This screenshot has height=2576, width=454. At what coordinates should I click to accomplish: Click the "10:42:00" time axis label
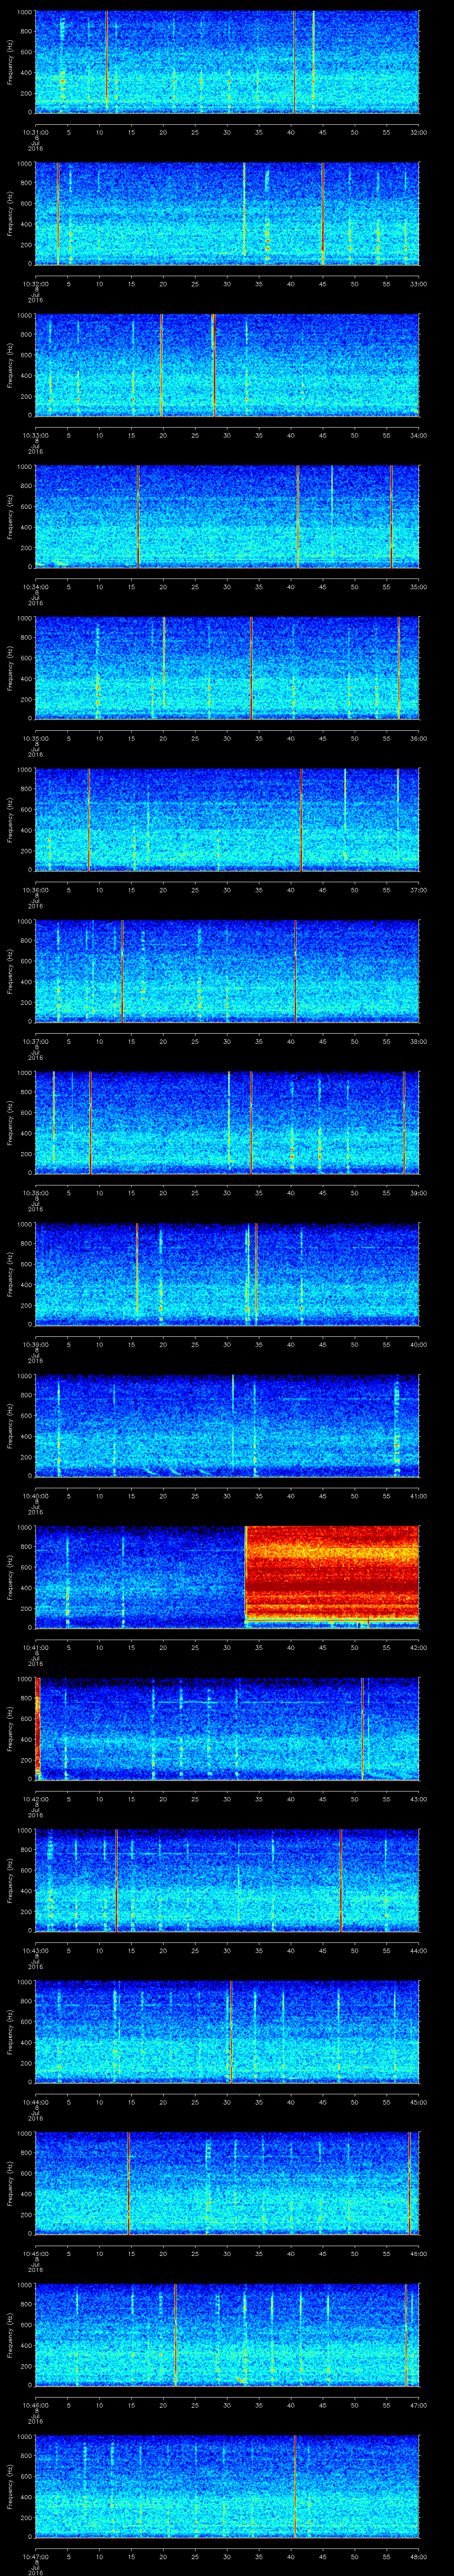(35, 1798)
